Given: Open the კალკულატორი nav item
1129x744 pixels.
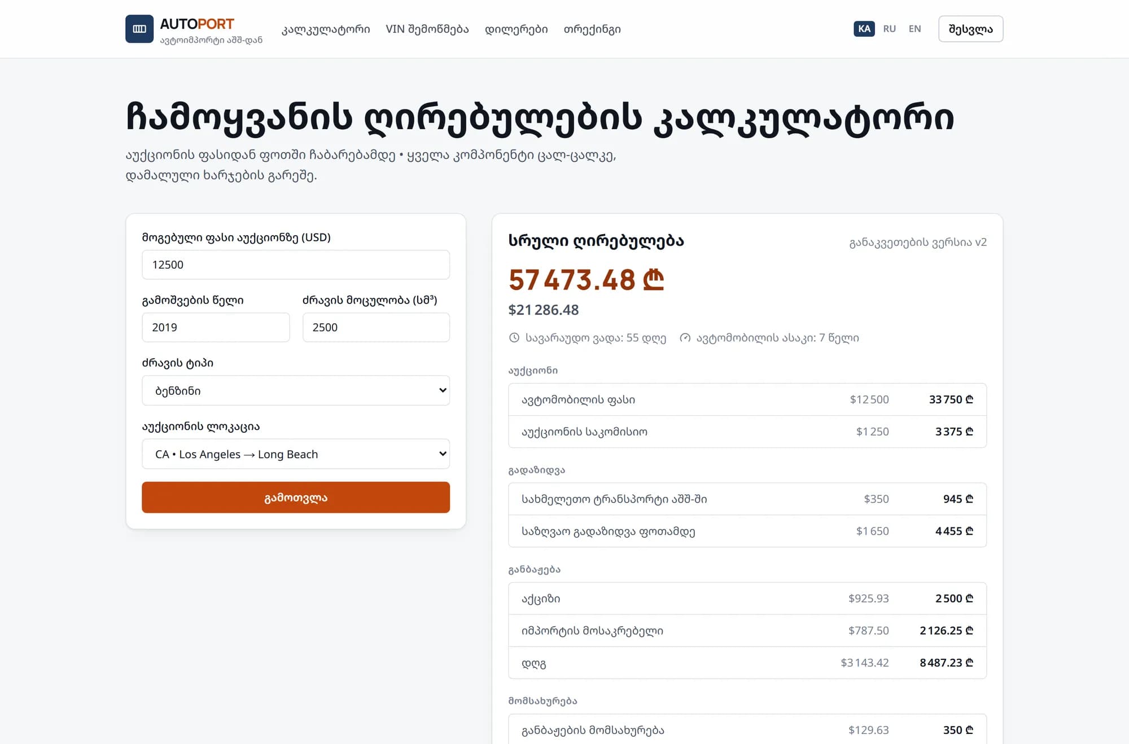Looking at the screenshot, I should coord(326,29).
